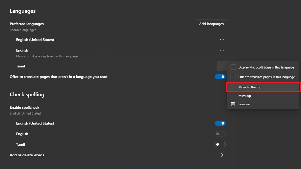Image resolution: width=301 pixels, height=169 pixels.
Task: Check Display Microsoft Edge in this language
Action: pyautogui.click(x=233, y=67)
